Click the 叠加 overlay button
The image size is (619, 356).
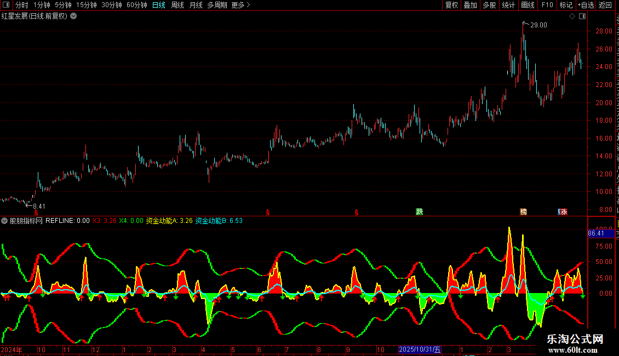click(x=471, y=5)
